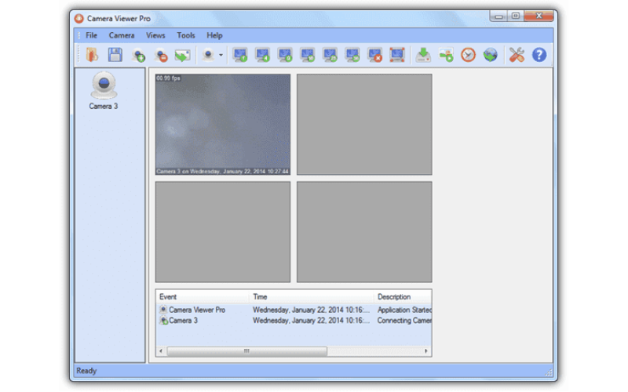Open the Camera menu
Viewport: 628px width, 392px height.
pos(122,35)
